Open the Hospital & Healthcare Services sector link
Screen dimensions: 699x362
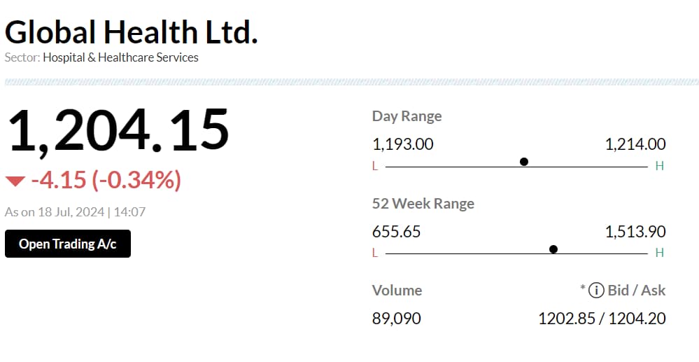pyautogui.click(x=120, y=57)
